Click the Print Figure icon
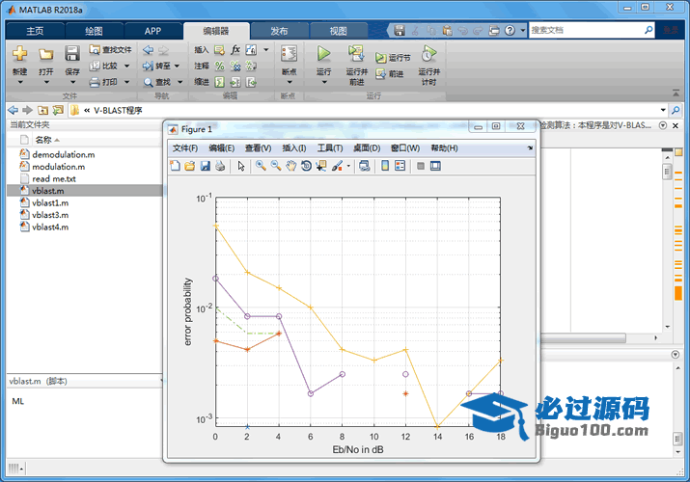The height and width of the screenshot is (482, 690). [219, 166]
